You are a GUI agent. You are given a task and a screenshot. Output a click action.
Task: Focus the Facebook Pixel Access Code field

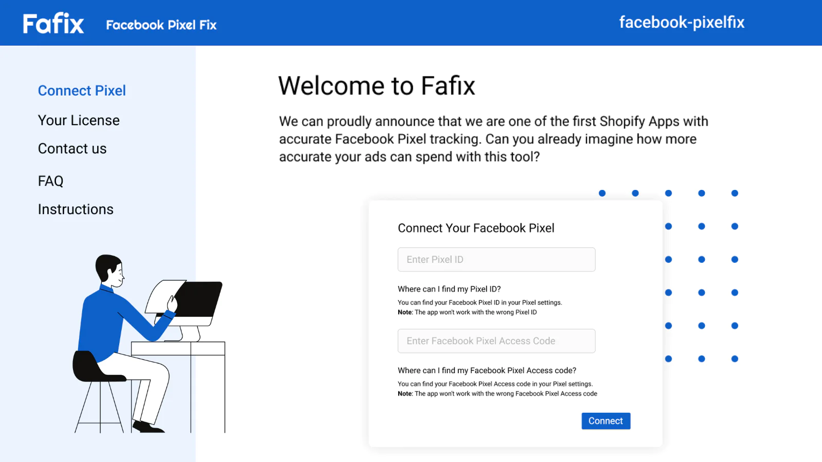click(496, 341)
